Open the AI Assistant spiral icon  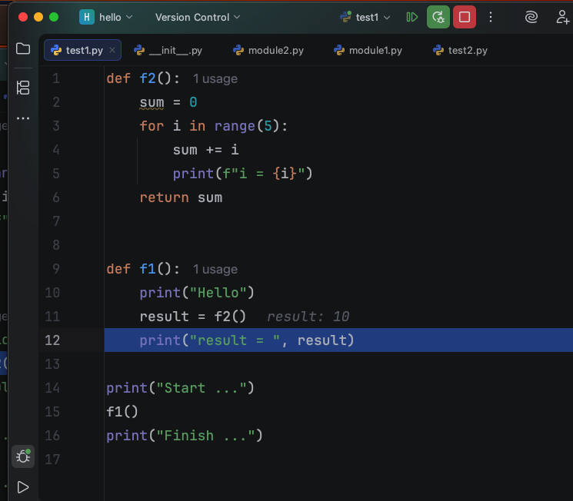(x=531, y=17)
